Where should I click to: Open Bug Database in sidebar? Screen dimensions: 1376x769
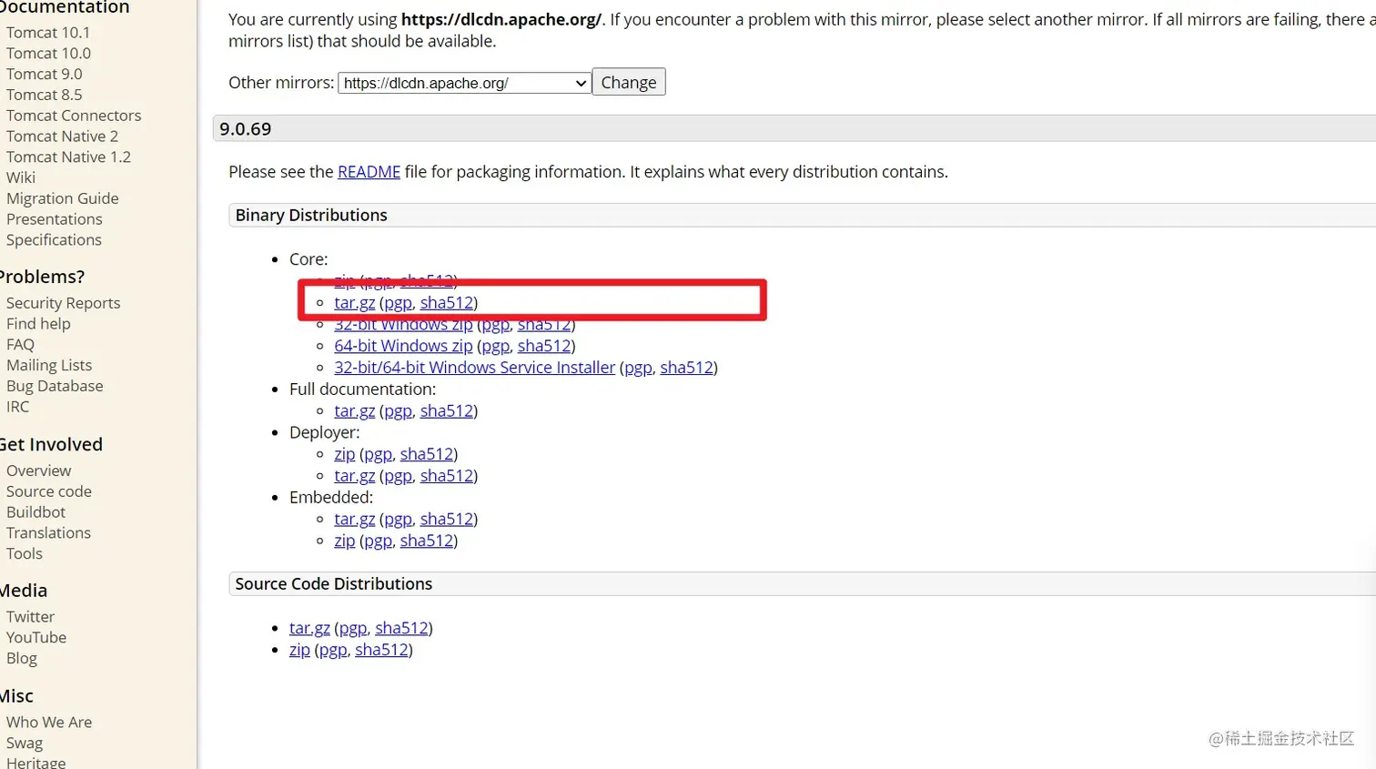pyautogui.click(x=55, y=387)
